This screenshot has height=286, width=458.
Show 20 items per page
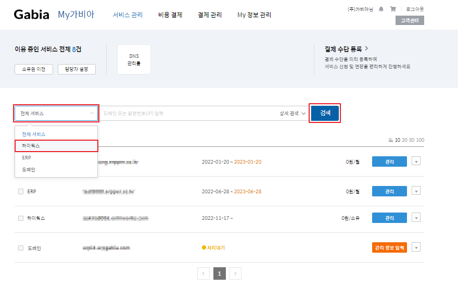tap(404, 140)
